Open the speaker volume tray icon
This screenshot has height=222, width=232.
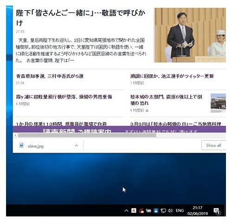(170, 210)
